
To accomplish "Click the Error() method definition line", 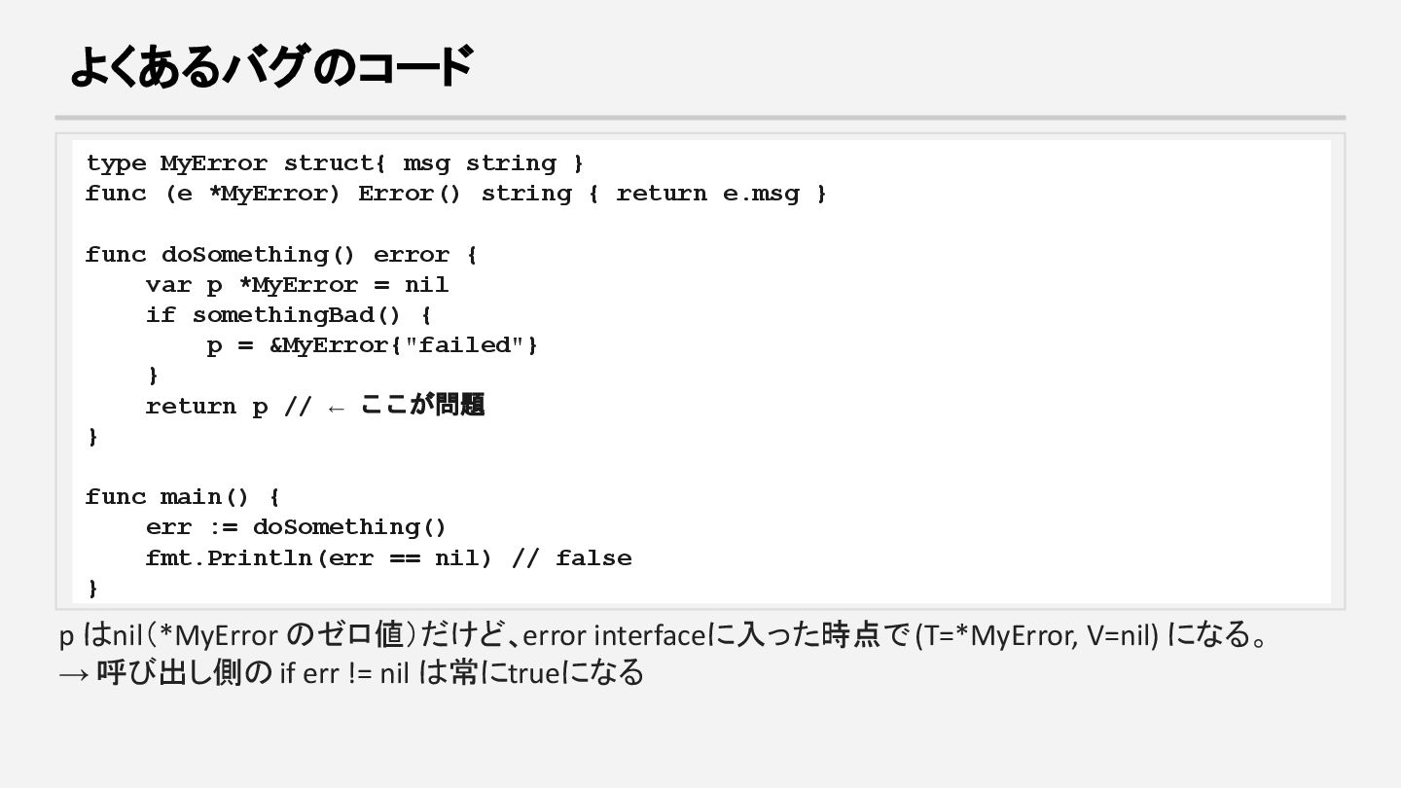I will pos(455,194).
